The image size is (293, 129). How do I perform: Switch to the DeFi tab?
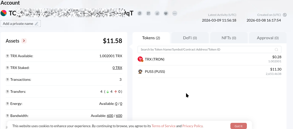click(190, 38)
